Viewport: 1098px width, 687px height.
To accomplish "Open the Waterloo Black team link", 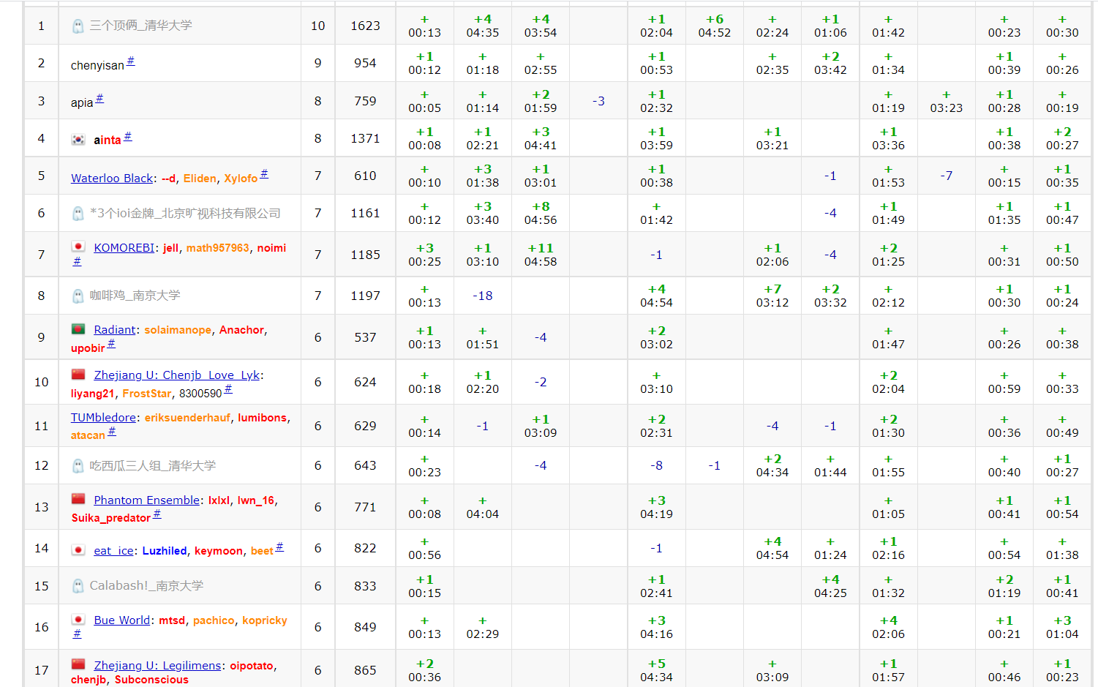I will 112,179.
